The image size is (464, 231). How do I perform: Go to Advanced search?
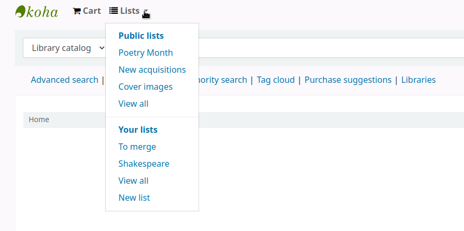(64, 80)
